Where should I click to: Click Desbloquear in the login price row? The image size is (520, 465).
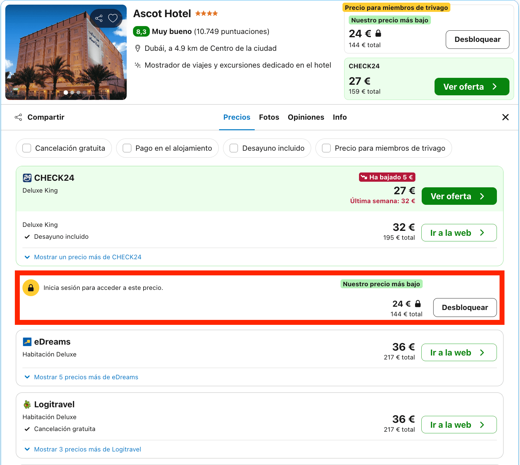465,307
